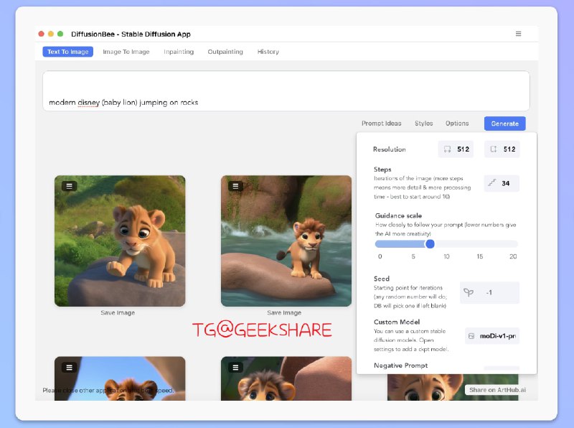Collapse the Options settings panel
The image size is (574, 428).
click(x=457, y=123)
